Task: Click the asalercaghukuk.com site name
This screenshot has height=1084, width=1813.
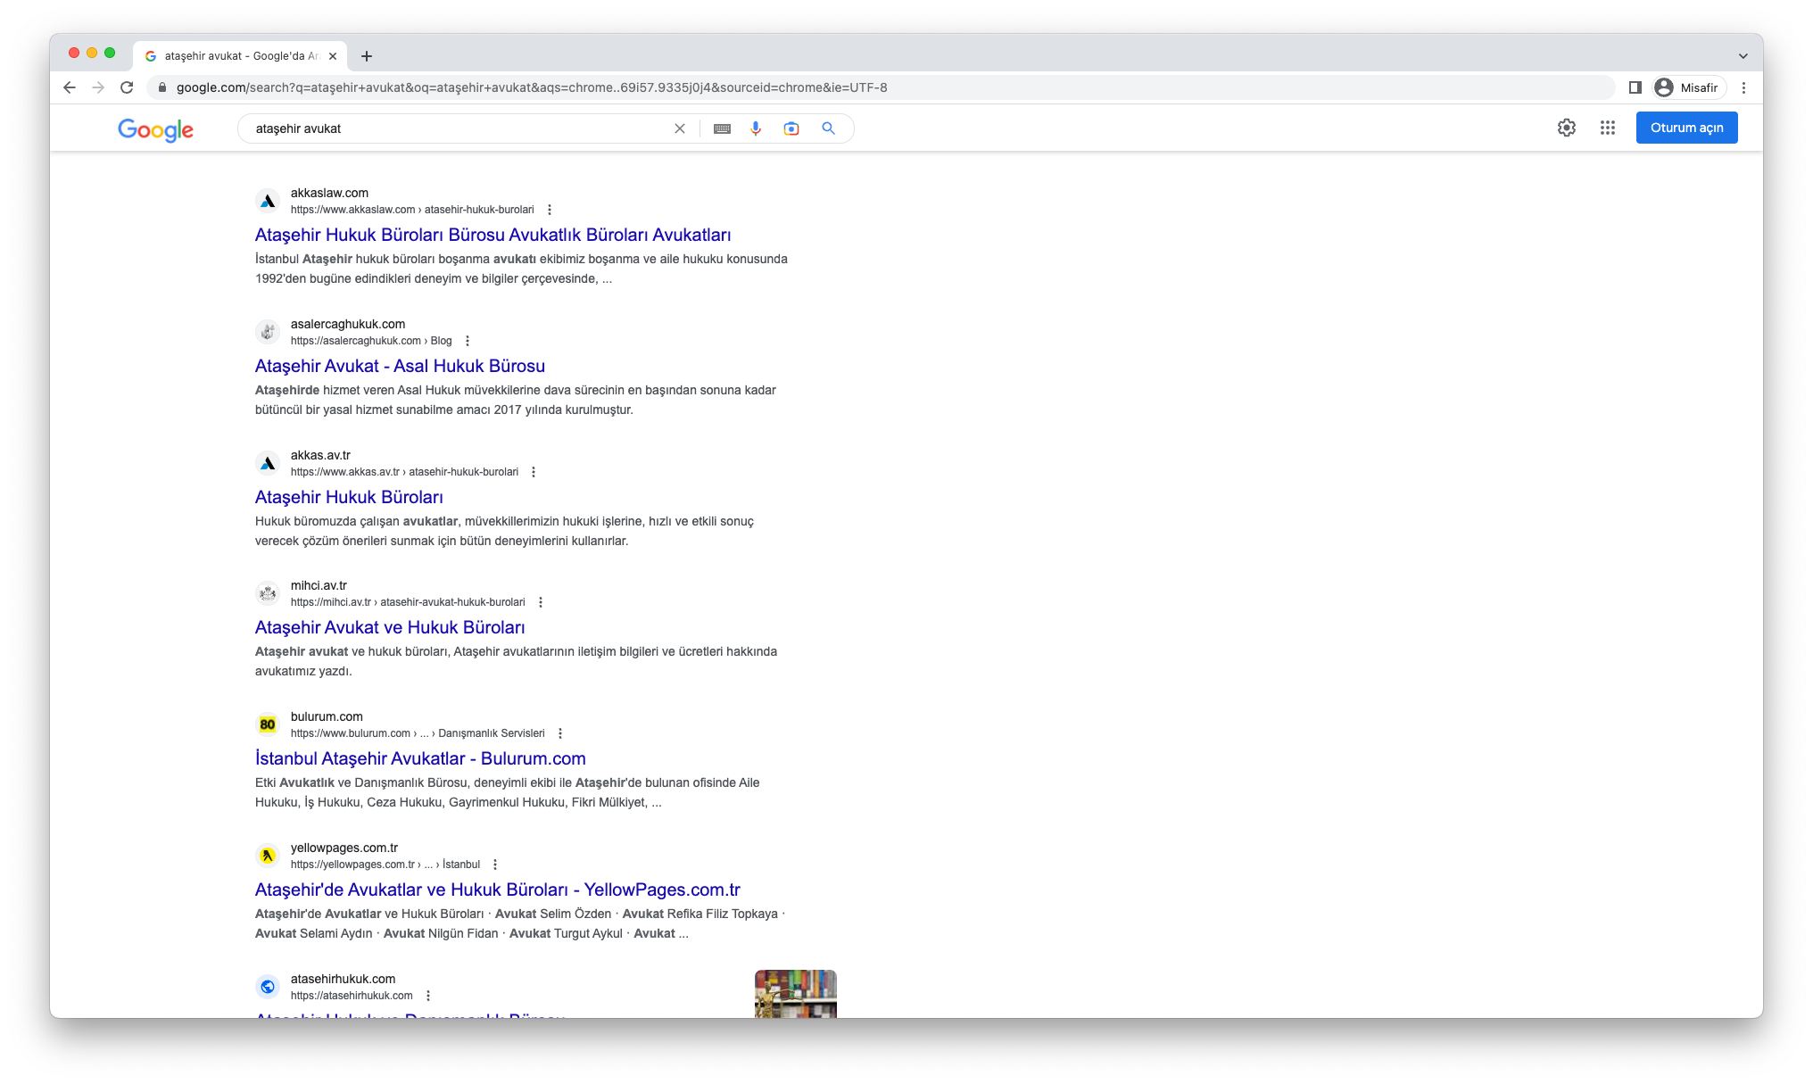Action: [x=348, y=324]
